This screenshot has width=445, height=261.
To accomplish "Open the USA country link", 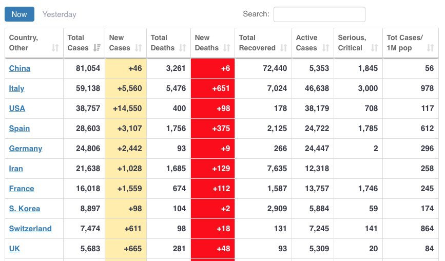I will [17, 108].
